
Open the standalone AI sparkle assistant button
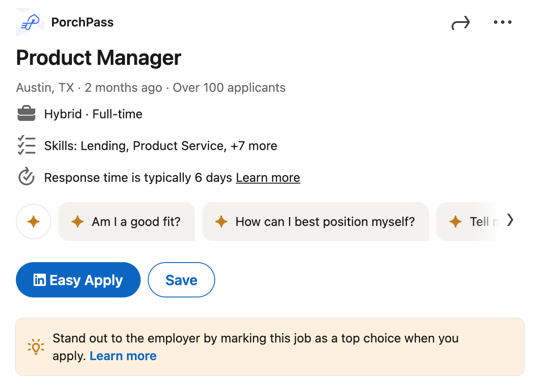pos(34,222)
